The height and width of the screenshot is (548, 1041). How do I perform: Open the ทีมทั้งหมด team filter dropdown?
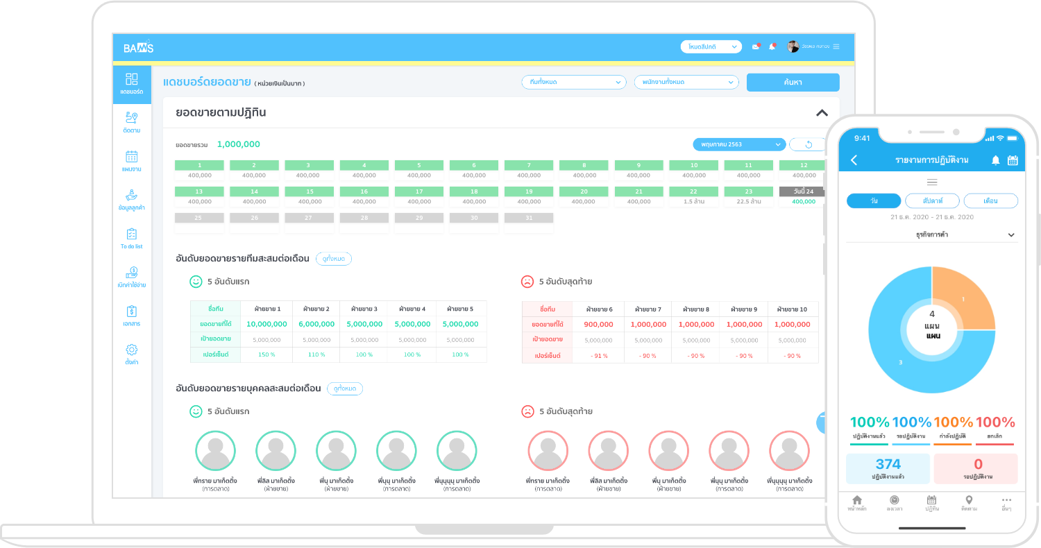[574, 82]
